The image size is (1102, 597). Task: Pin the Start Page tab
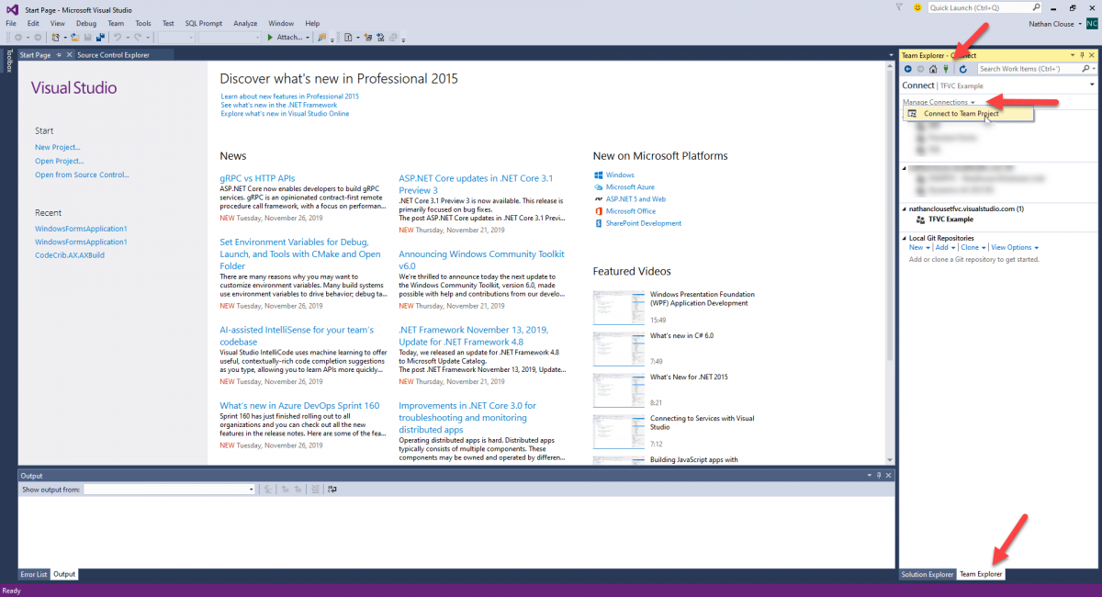pos(59,55)
